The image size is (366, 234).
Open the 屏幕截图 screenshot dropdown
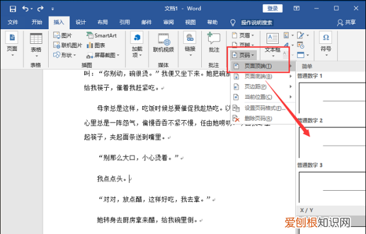point(102,55)
